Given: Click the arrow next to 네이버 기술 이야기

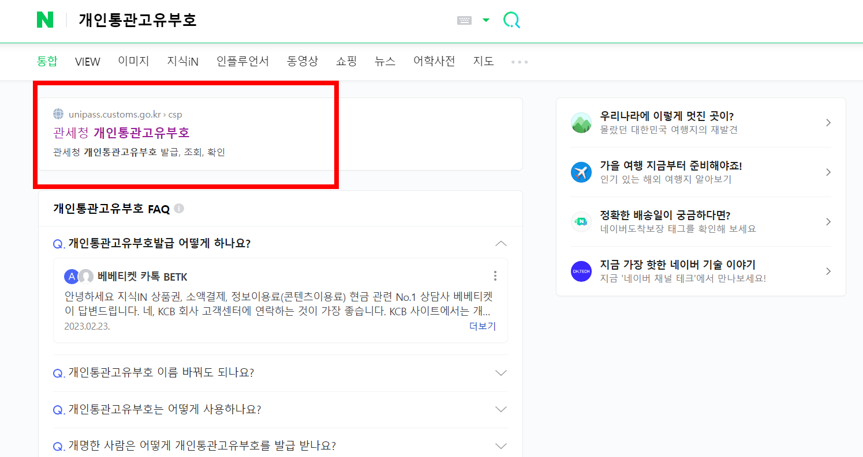Looking at the screenshot, I should pyautogui.click(x=828, y=271).
